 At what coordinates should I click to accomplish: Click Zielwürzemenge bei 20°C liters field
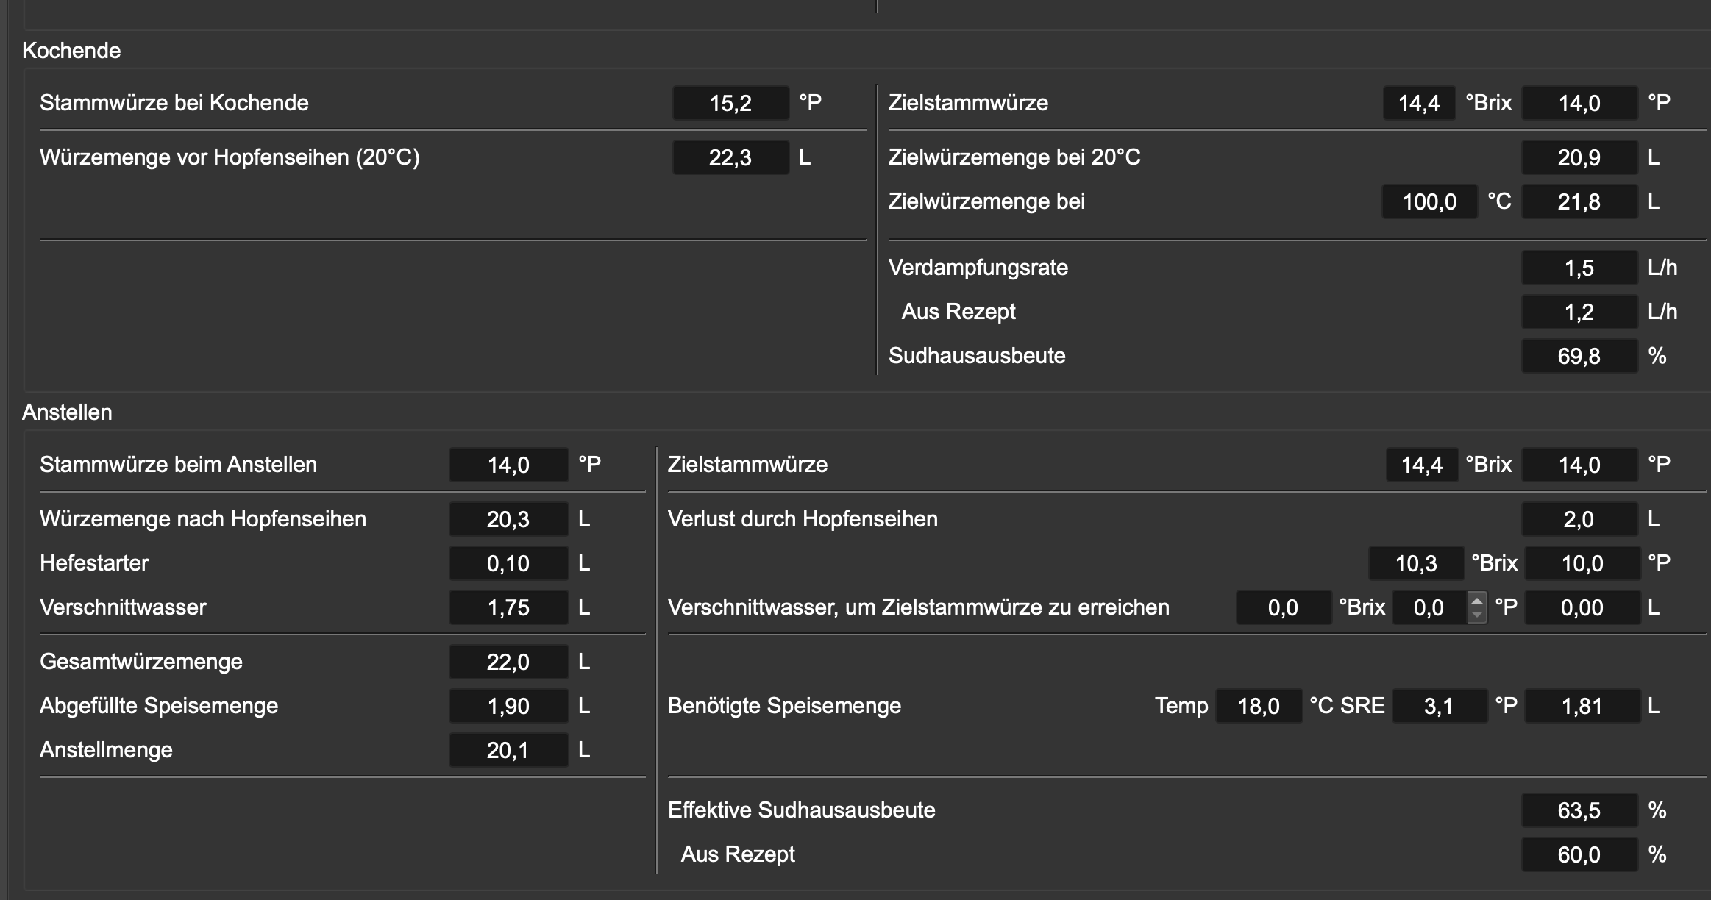pyautogui.click(x=1579, y=157)
